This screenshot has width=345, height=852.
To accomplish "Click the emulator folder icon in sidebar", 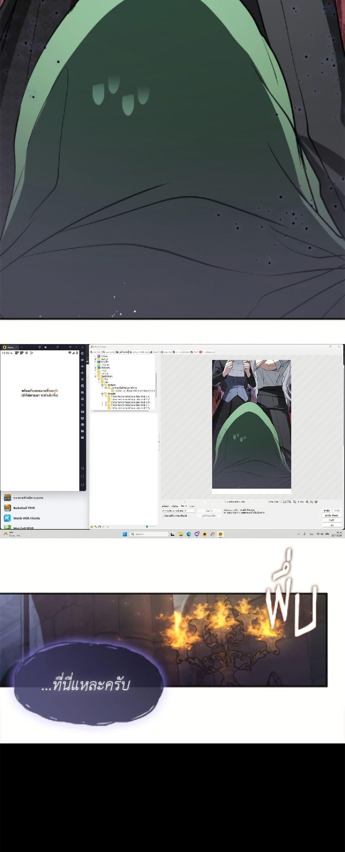I will tap(82, 431).
